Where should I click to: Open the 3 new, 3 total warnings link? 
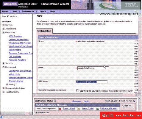[x=88, y=108]
